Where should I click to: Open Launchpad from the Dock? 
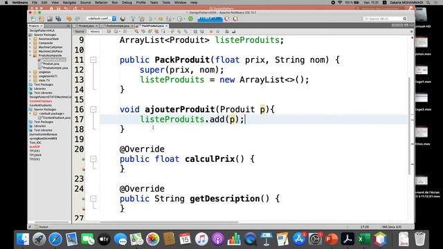[39, 239]
